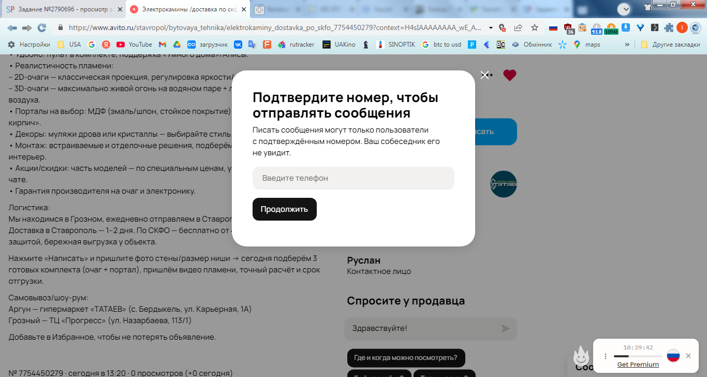The image size is (707, 377).
Task: Open the Yandex bookmark icon
Action: [x=106, y=45]
